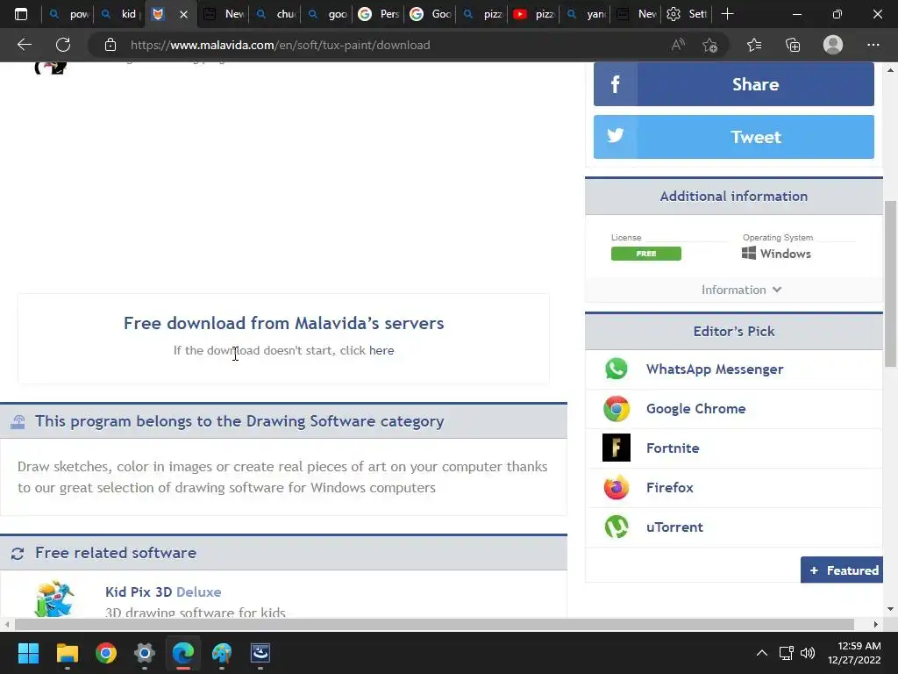The width and height of the screenshot is (898, 674).
Task: Open network status in system tray
Action: click(x=786, y=653)
